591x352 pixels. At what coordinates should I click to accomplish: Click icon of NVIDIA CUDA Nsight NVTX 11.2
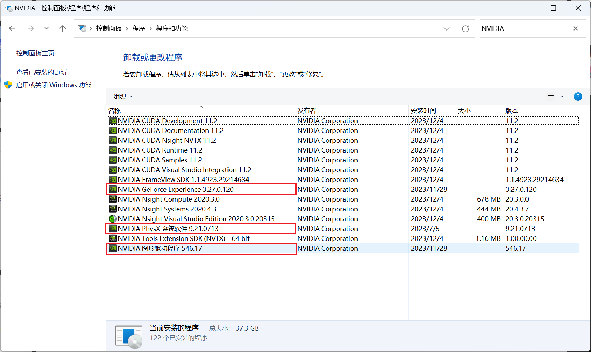click(x=113, y=141)
